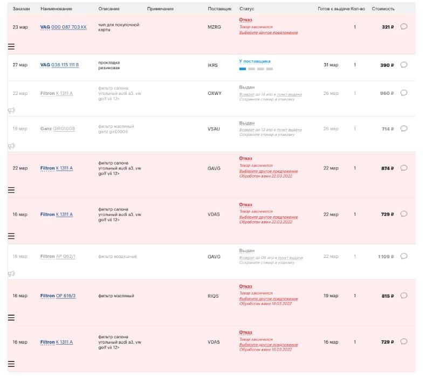This screenshot has height=376, width=426.
Task: Click the У поставщика progress bar
Action: coord(256,69)
